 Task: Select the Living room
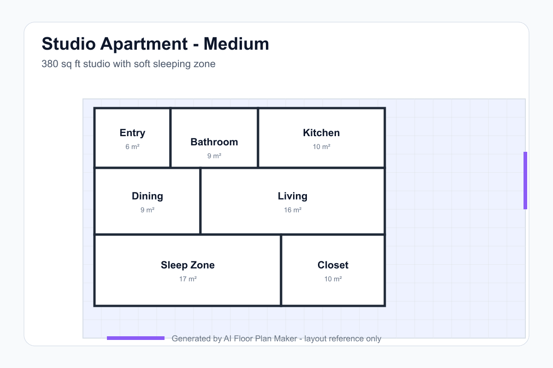293,201
